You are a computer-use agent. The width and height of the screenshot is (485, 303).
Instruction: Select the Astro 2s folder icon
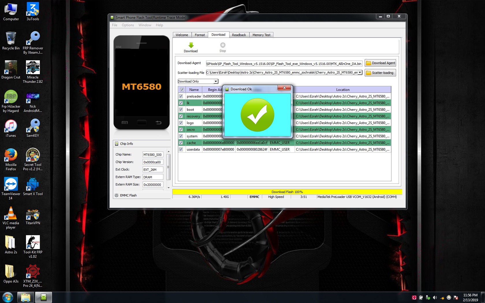tap(11, 245)
